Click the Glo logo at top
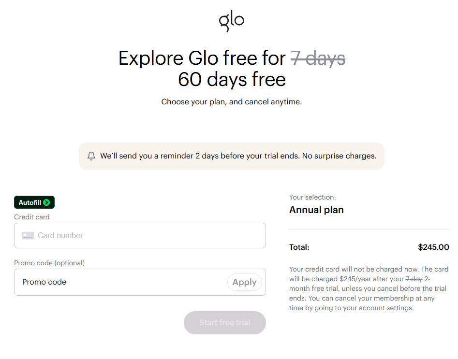The width and height of the screenshot is (458, 359). [x=231, y=21]
